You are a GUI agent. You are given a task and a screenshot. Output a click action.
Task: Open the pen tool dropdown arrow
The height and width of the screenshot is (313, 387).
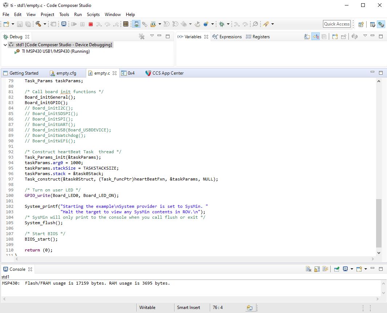272,24
